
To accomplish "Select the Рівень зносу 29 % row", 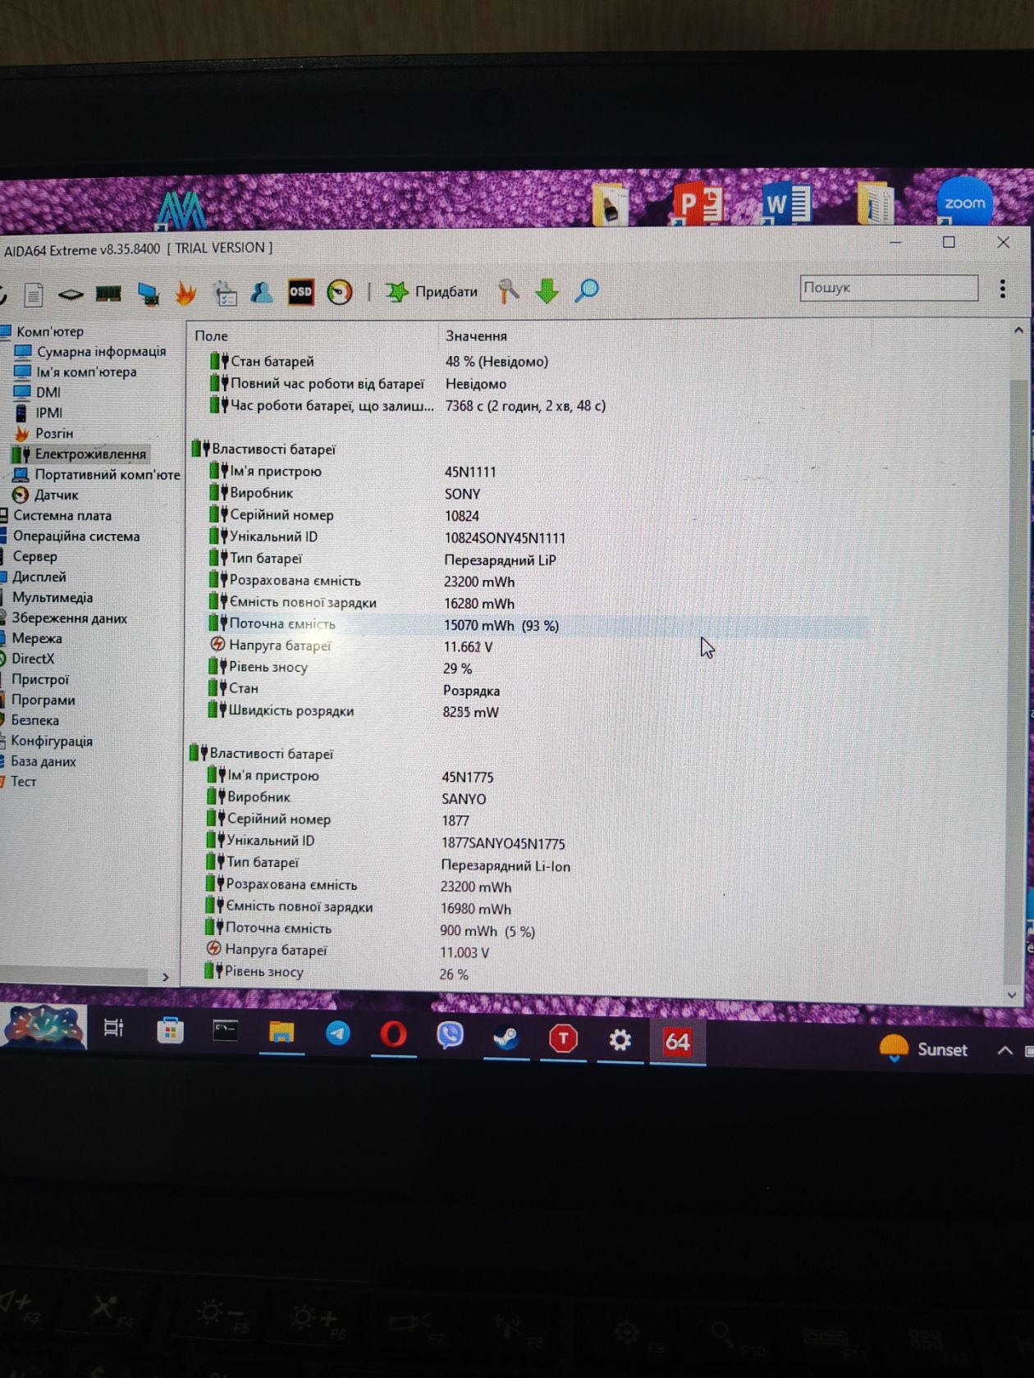I will tap(341, 668).
